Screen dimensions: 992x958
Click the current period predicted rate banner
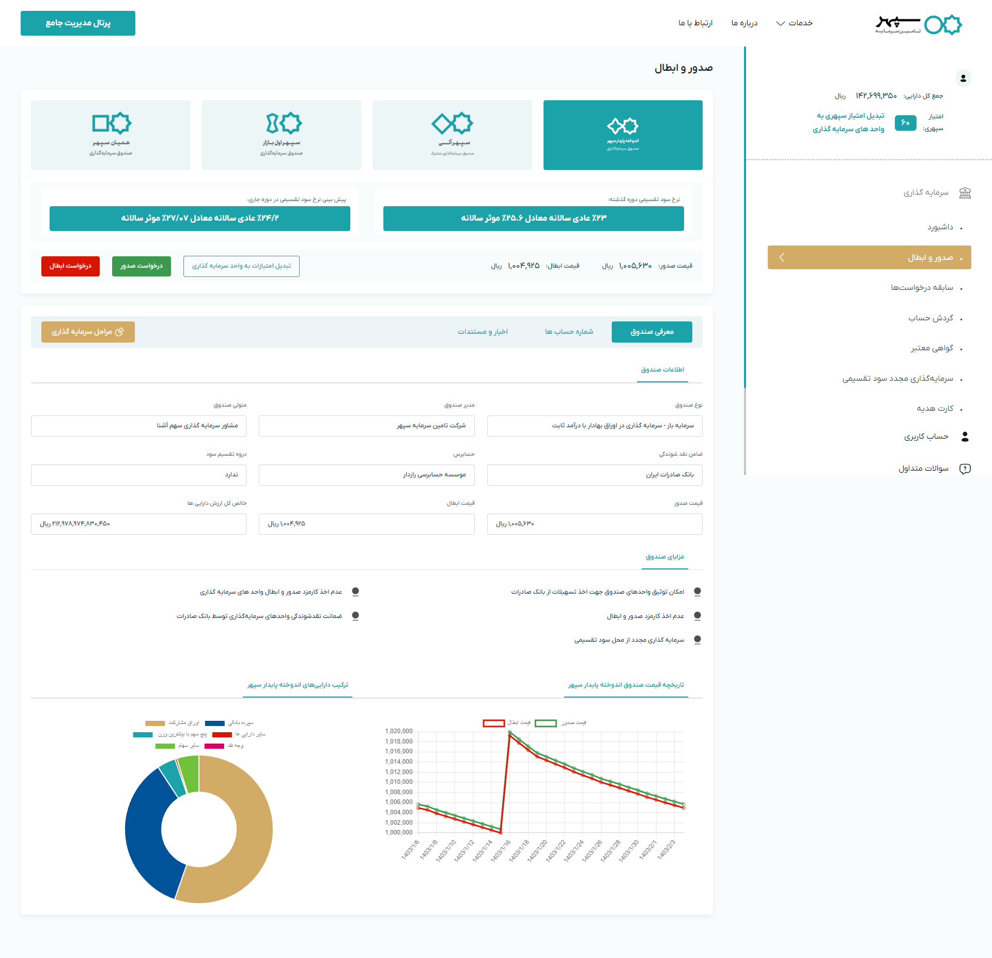click(200, 219)
